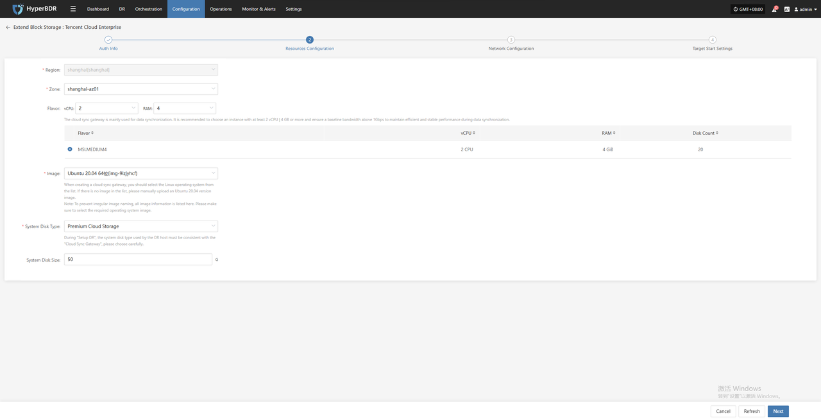Click the GMT+08:00 clock icon
The width and height of the screenshot is (821, 420).
coord(736,9)
